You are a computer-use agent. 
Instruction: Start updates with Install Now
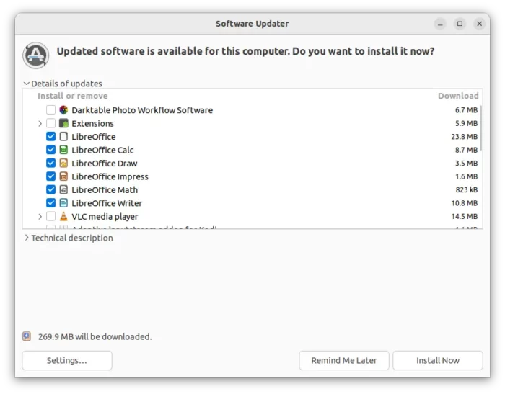coord(438,361)
